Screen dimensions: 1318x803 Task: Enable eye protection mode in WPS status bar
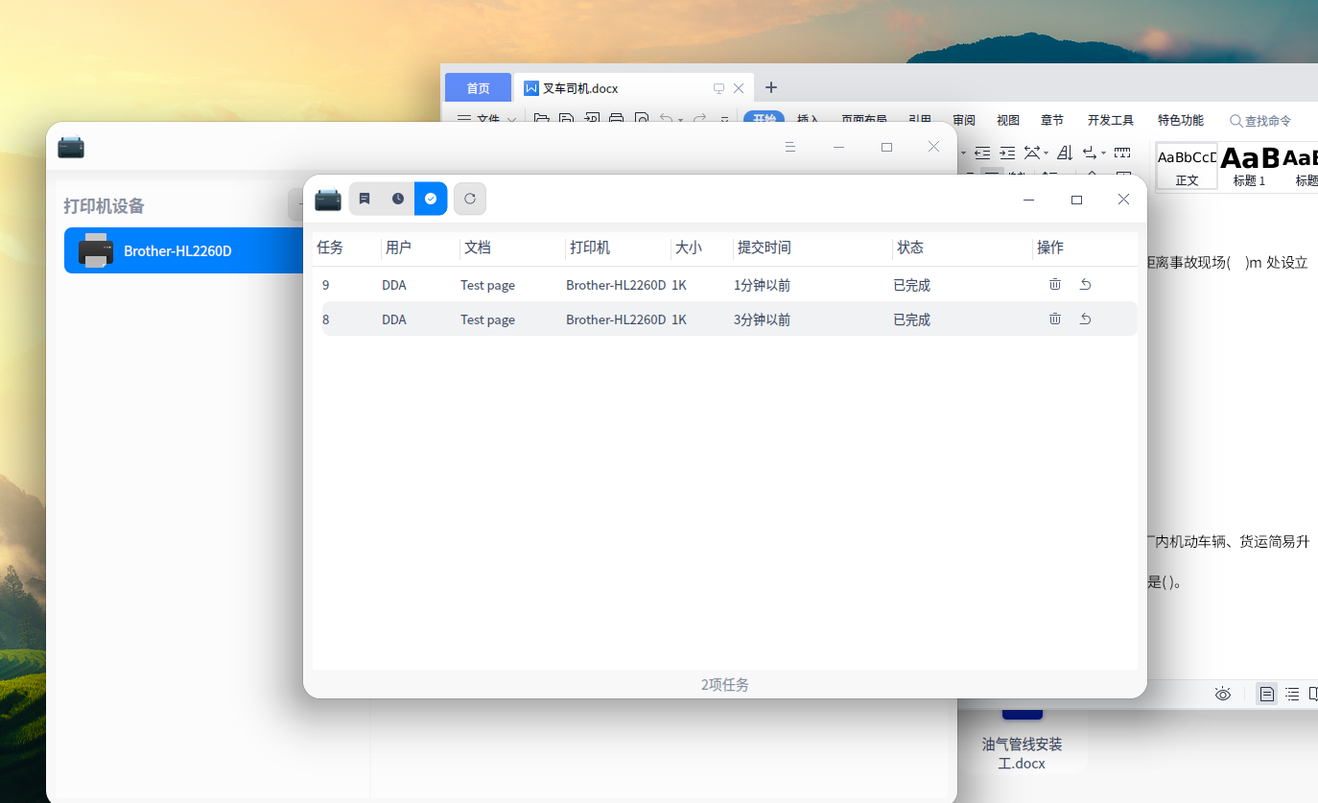coord(1222,694)
